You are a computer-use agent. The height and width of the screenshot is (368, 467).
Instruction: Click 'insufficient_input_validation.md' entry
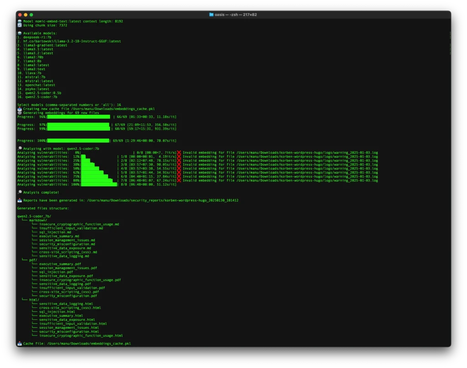tap(71, 228)
